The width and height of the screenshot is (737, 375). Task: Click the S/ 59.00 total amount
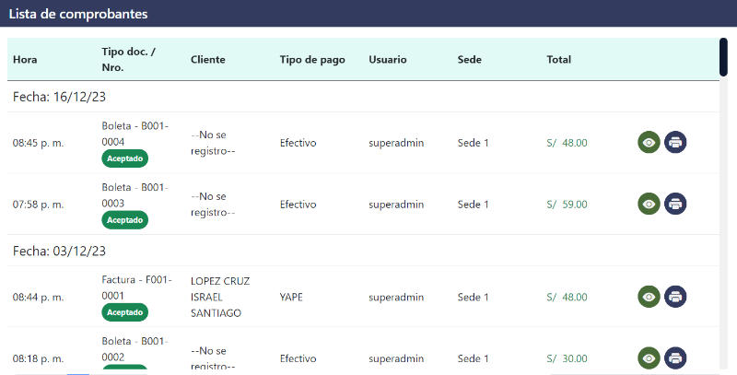tap(567, 205)
